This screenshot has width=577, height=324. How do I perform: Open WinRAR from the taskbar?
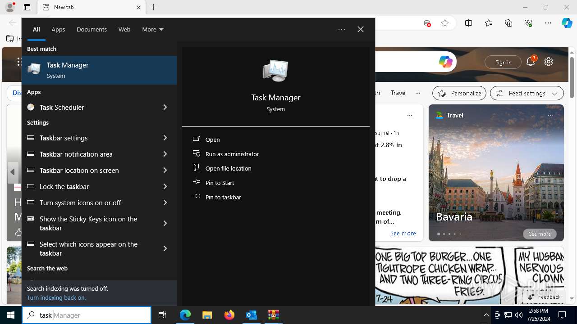click(273, 315)
